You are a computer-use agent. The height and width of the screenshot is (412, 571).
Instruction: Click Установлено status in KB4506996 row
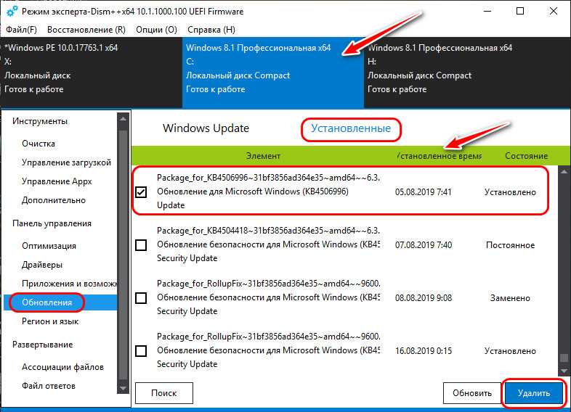point(510,192)
